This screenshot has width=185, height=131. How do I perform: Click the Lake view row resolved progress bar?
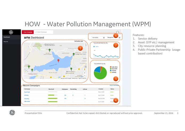pos(53,102)
